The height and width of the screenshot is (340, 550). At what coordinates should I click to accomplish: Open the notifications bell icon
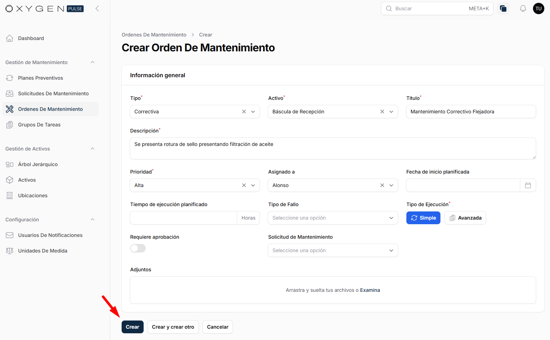523,8
